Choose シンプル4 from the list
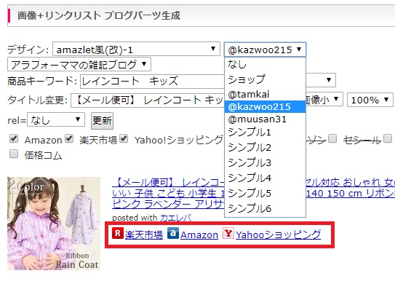Image resolution: width=395 pixels, height=284 pixels. coord(265,178)
